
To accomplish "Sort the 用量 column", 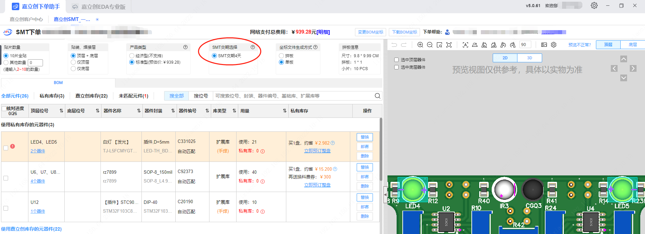I will click(285, 111).
